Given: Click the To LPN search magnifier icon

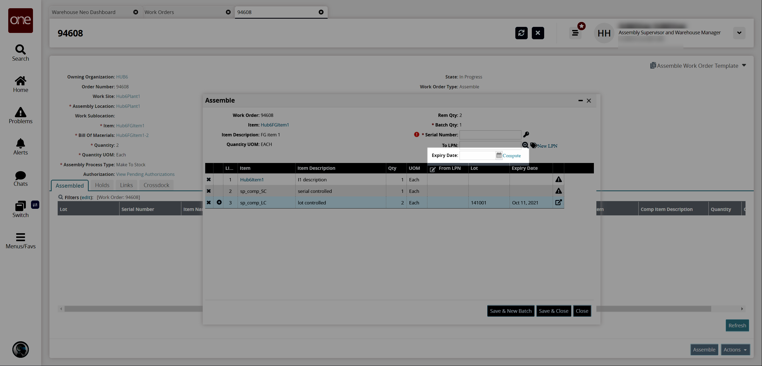Looking at the screenshot, I should click(x=525, y=145).
